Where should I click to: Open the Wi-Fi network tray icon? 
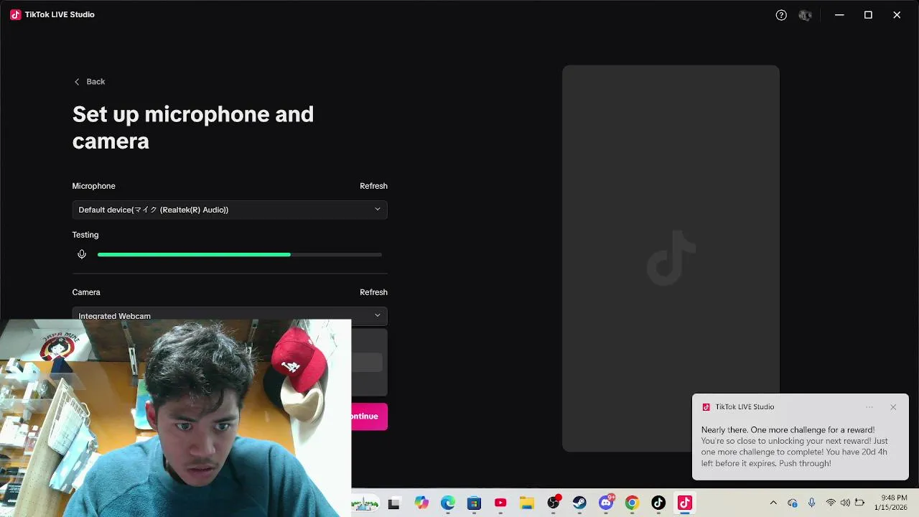(x=831, y=503)
